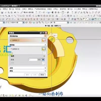The image size is (101, 101).
Task: Click the Save floppy disk icon
Action: (2, 12)
